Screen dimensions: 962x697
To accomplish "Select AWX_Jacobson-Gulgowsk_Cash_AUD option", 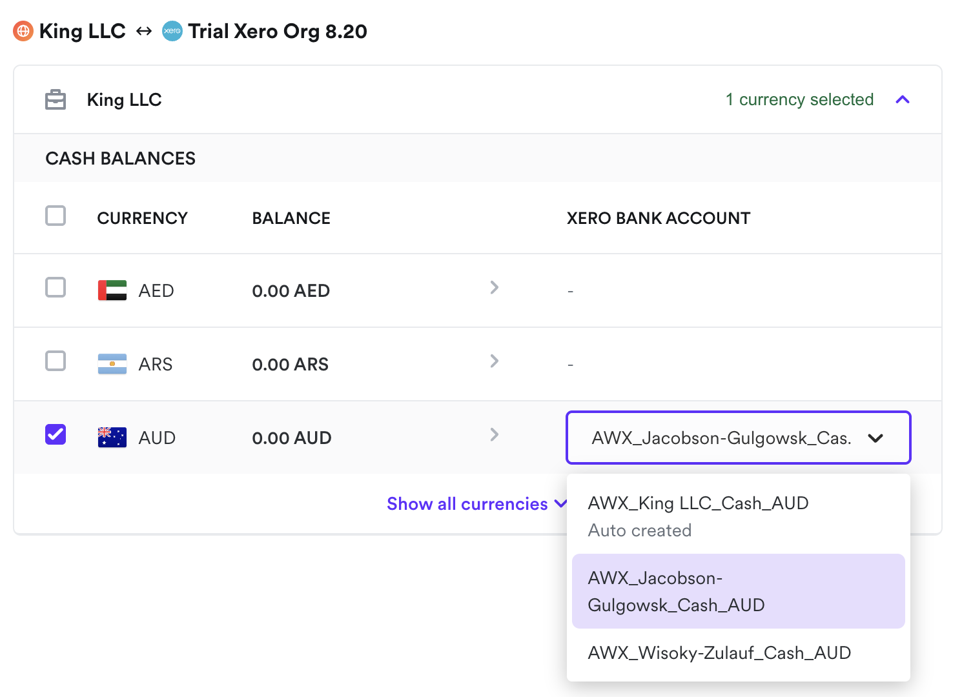I will pyautogui.click(x=739, y=591).
